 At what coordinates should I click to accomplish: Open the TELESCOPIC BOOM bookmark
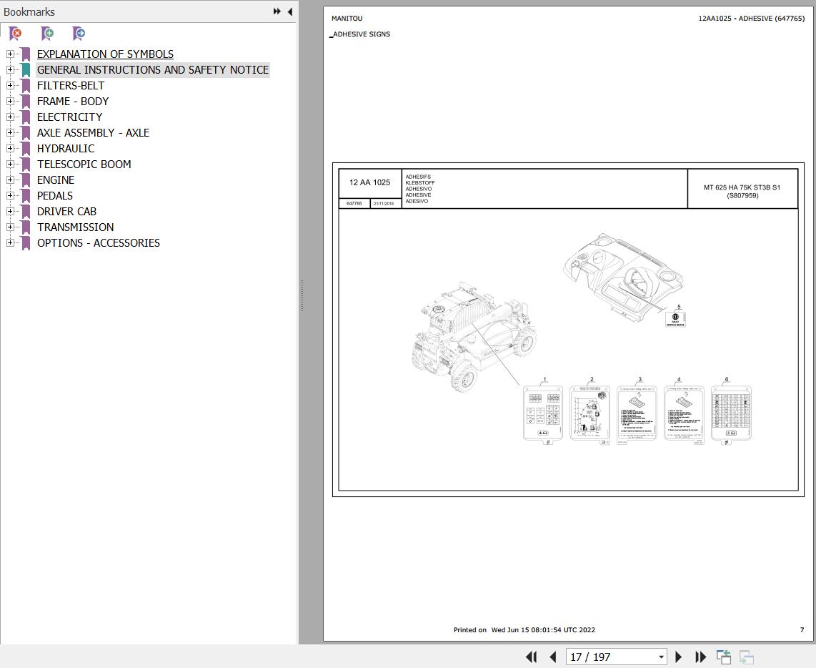pos(84,164)
